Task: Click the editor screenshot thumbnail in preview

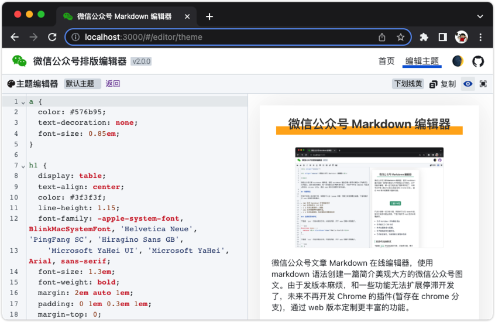Action: 369,197
